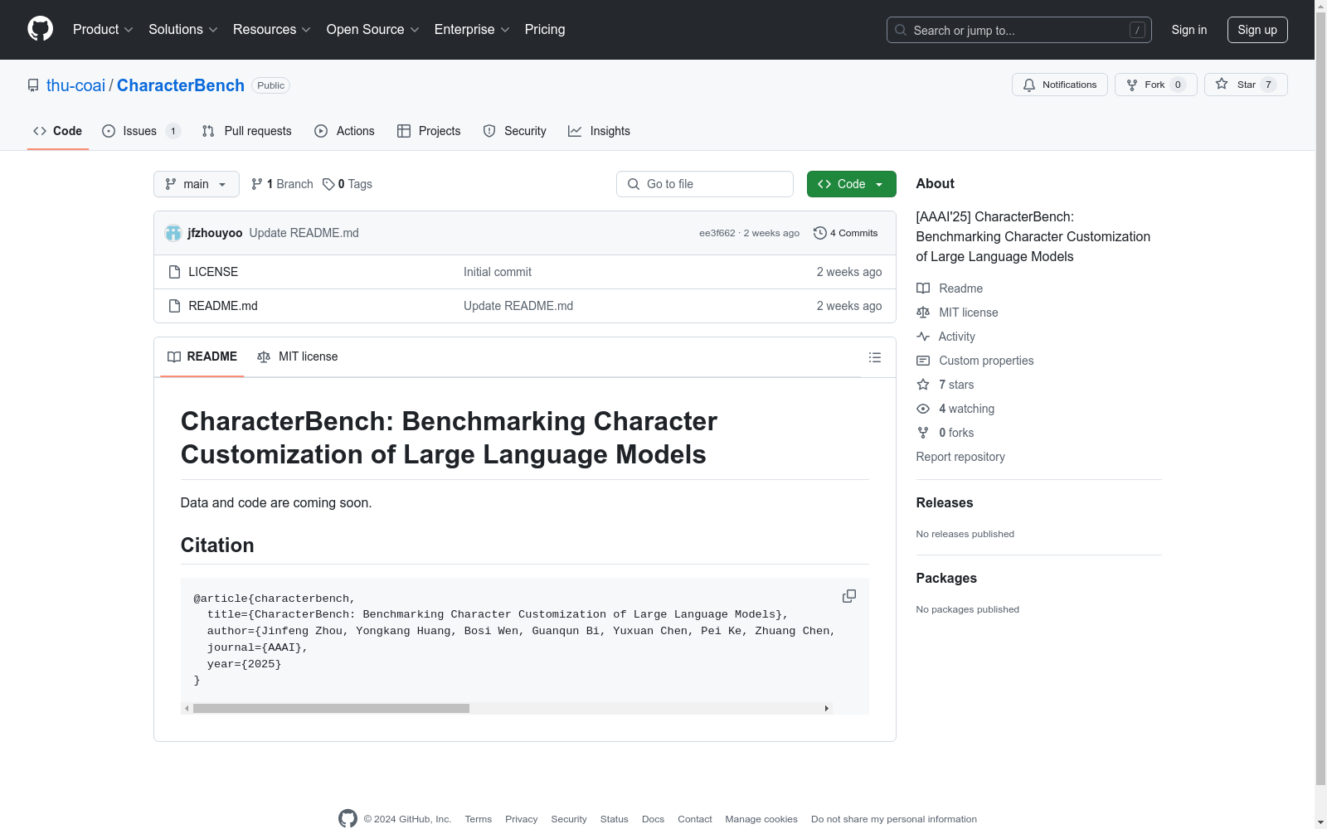Click the Initial commit message

tap(498, 272)
